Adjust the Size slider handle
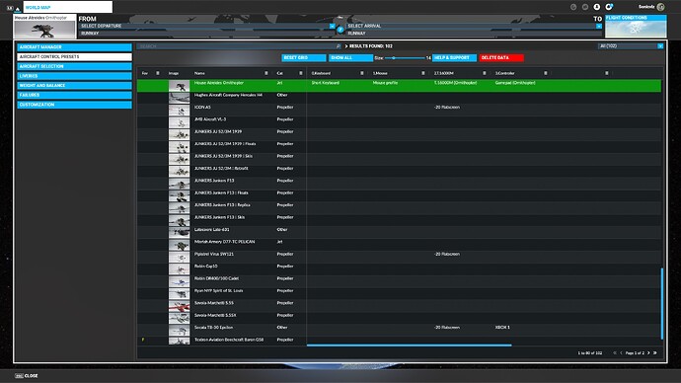Image resolution: width=681 pixels, height=383 pixels. (394, 58)
